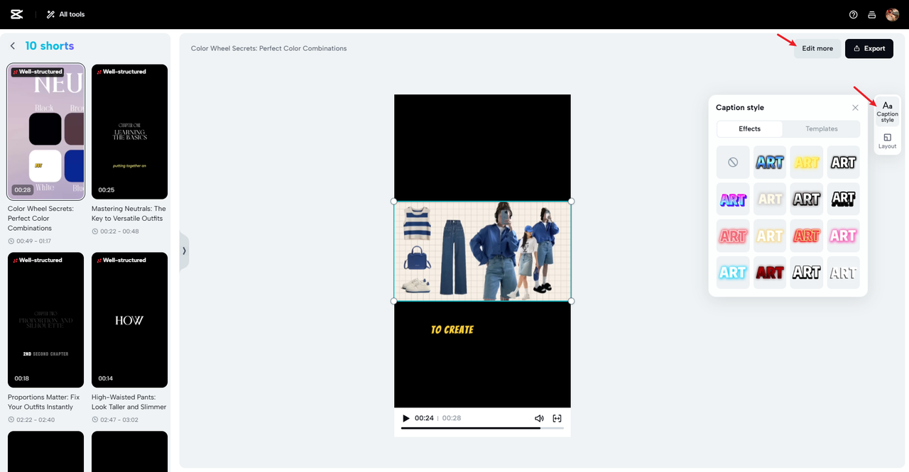
Task: Select the Mastering Neutrals short thumbnail
Action: point(129,132)
